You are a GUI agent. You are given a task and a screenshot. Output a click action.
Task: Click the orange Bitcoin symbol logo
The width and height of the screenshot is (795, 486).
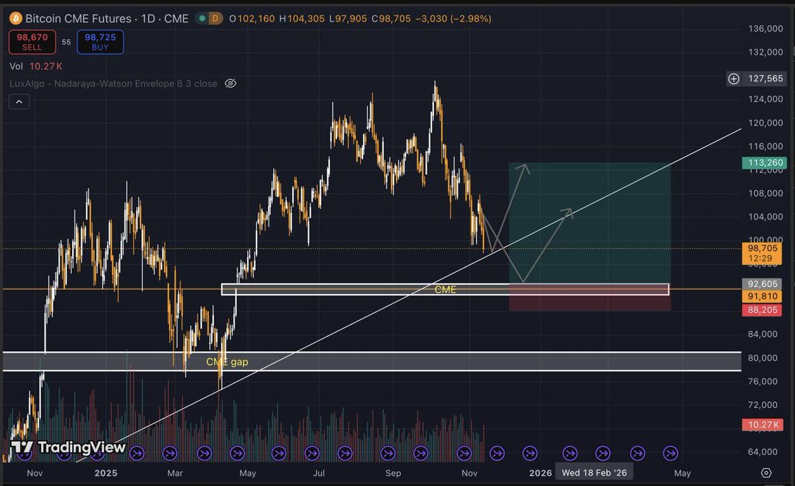pos(15,19)
